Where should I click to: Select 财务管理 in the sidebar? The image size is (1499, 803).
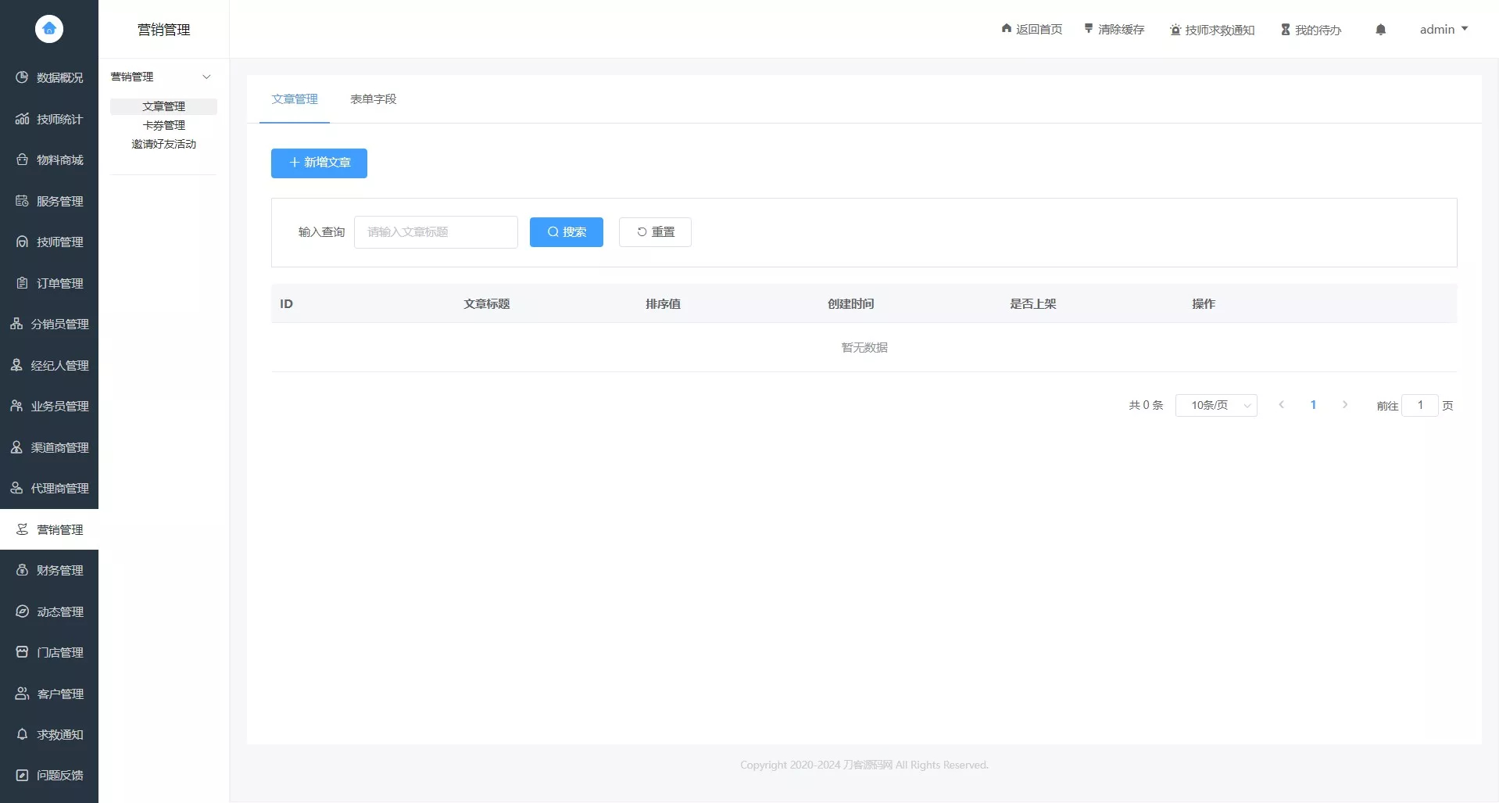(49, 570)
